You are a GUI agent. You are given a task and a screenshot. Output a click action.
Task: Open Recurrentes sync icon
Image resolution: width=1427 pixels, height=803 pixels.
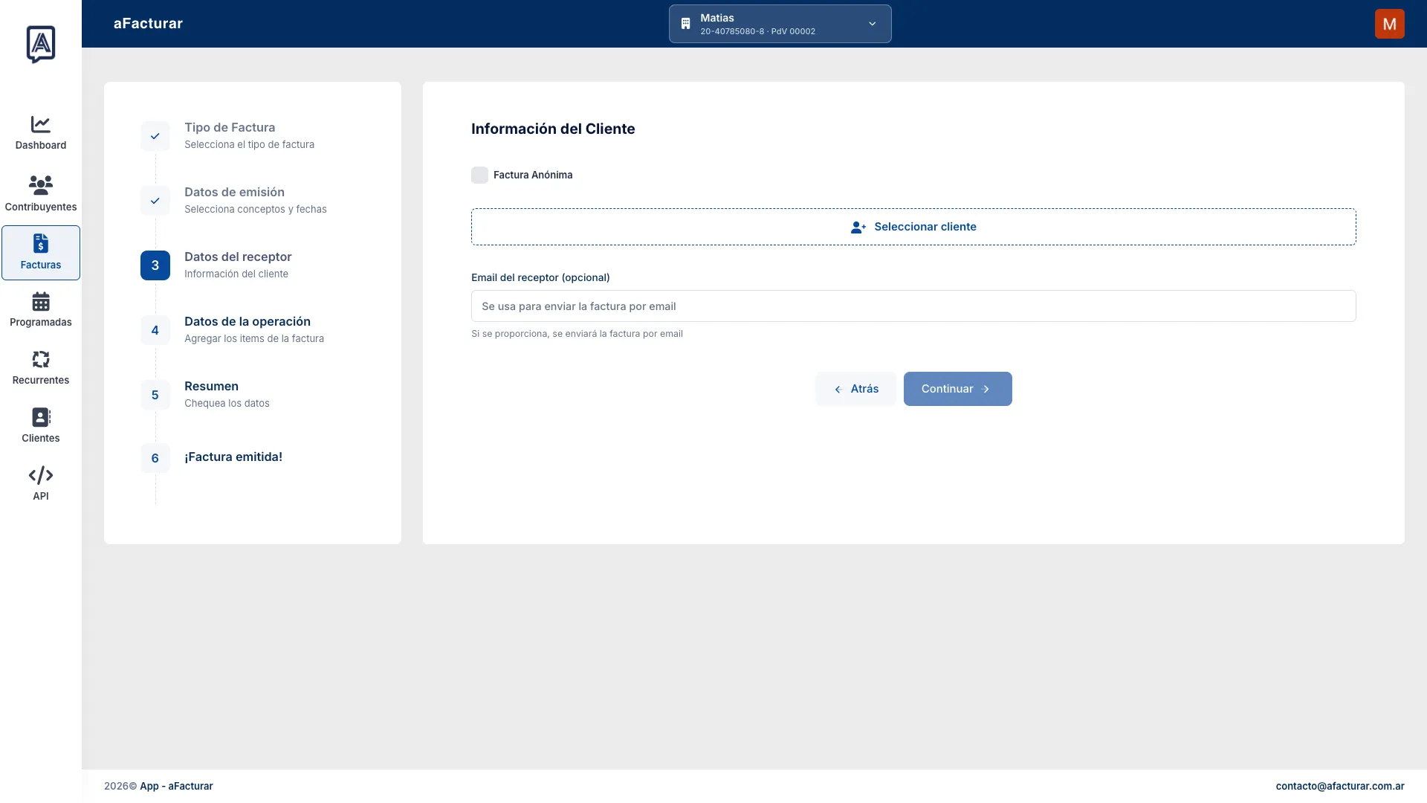click(x=41, y=359)
